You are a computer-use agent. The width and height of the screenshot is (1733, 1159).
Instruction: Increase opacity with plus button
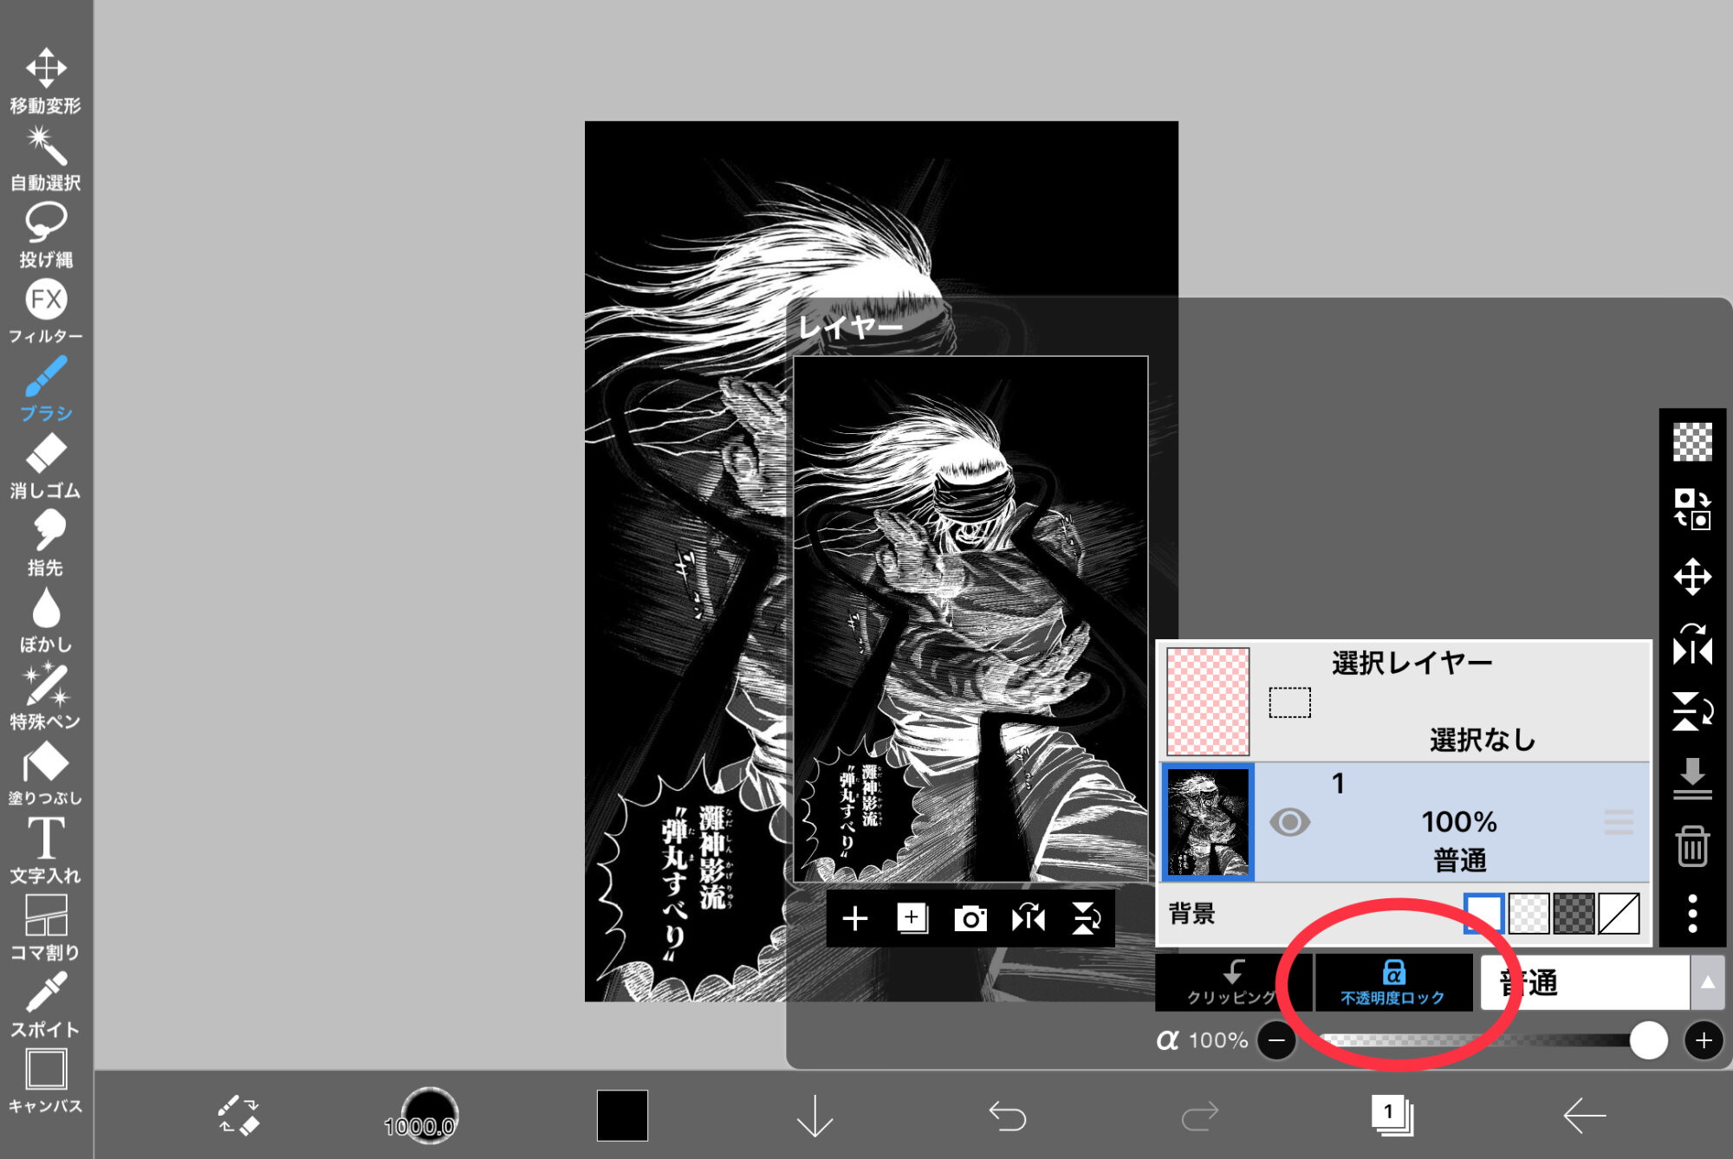point(1704,1040)
